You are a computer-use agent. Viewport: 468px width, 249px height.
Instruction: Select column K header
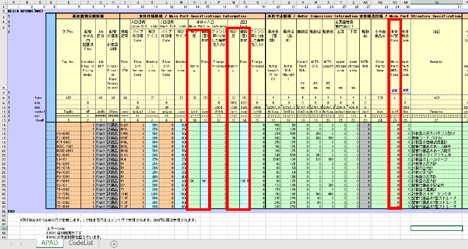click(x=152, y=2)
